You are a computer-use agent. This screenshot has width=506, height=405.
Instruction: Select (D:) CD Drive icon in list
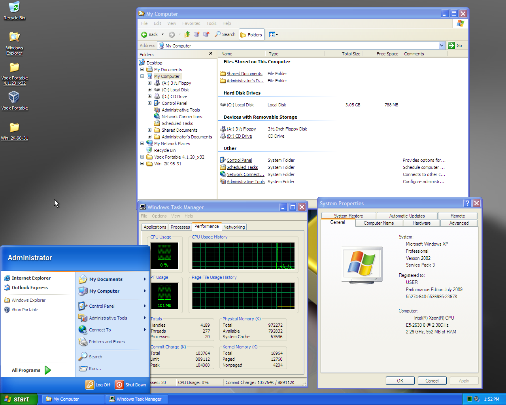click(x=223, y=136)
